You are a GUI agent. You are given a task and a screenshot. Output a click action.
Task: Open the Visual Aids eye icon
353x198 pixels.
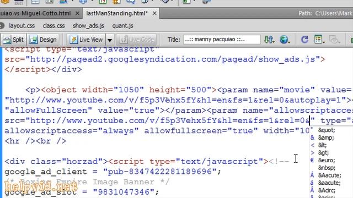pyautogui.click(x=334, y=40)
